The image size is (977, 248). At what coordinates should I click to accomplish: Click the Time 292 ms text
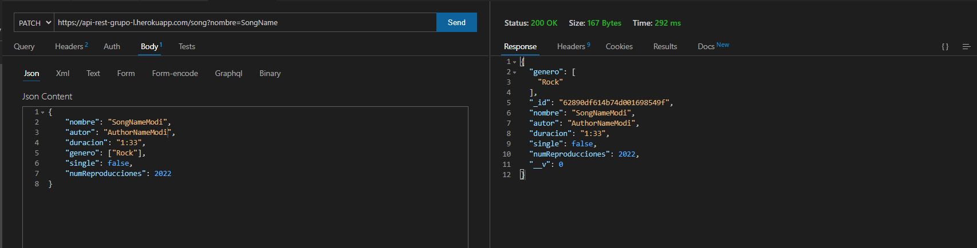coord(657,23)
